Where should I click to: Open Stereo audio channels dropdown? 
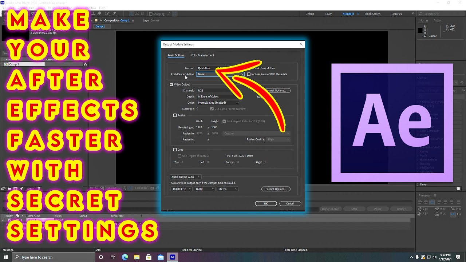[228, 189]
